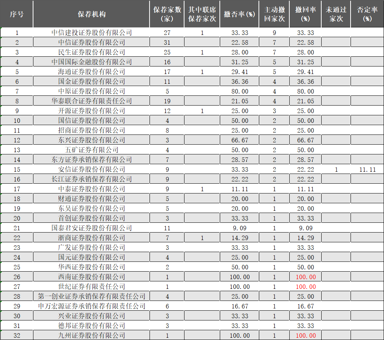This screenshot has height=340, width=384.
Task: Click red 100.00 撤回率 in 西南证券 row
Action: click(x=305, y=277)
